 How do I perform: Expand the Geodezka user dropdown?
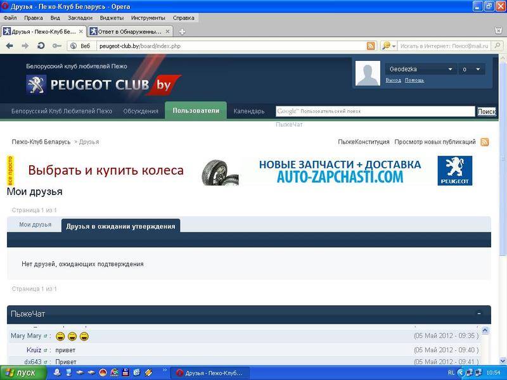click(451, 69)
